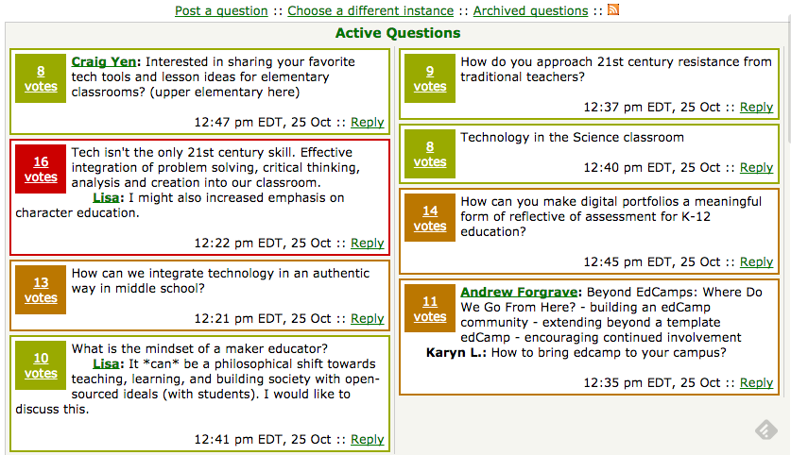Open Craig Yen's profile link

(x=103, y=61)
